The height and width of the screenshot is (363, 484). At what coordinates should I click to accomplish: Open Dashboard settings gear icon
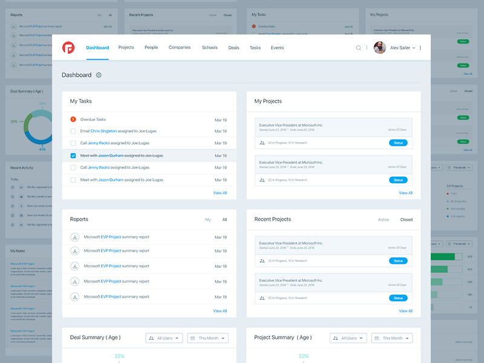99,75
